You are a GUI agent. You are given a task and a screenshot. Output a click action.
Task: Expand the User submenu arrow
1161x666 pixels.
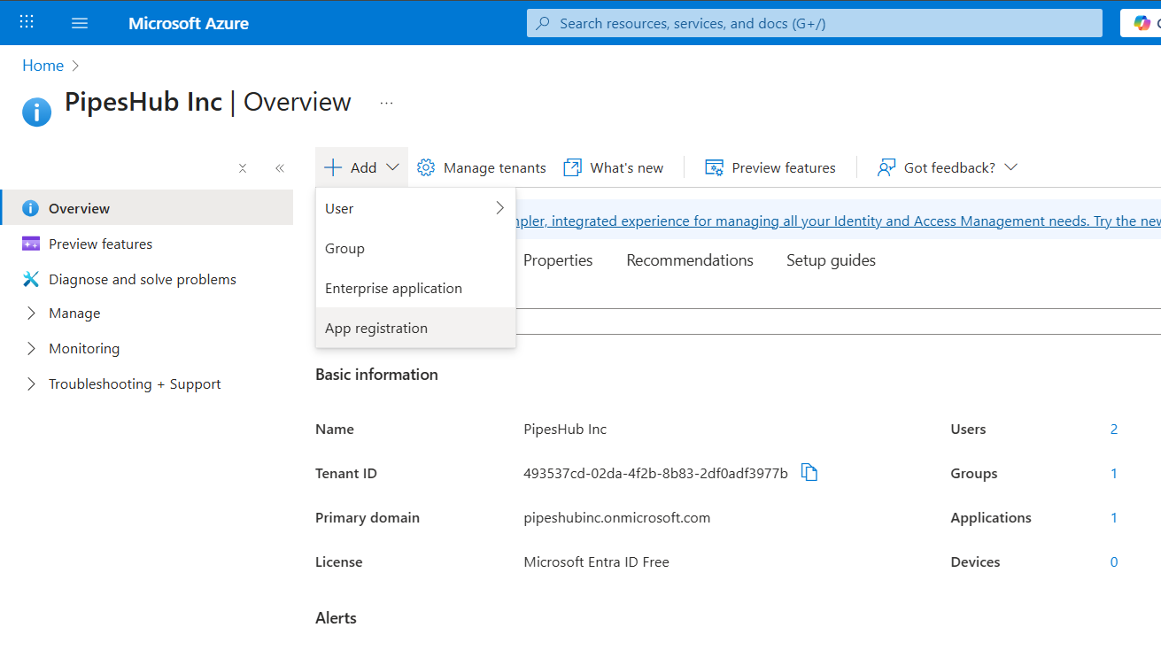[x=499, y=207]
